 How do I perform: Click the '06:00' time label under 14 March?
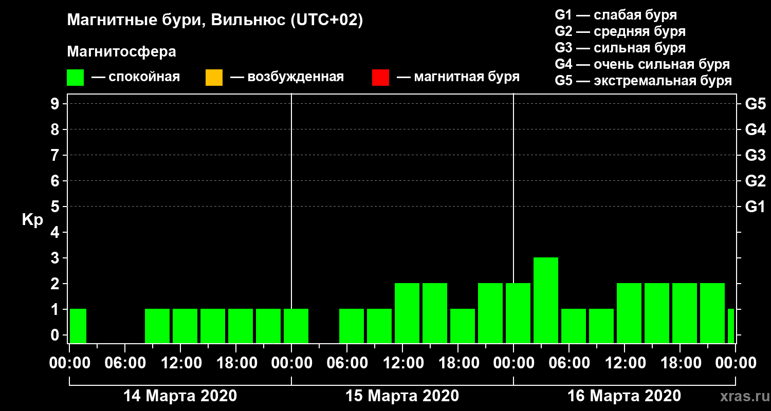coord(125,363)
